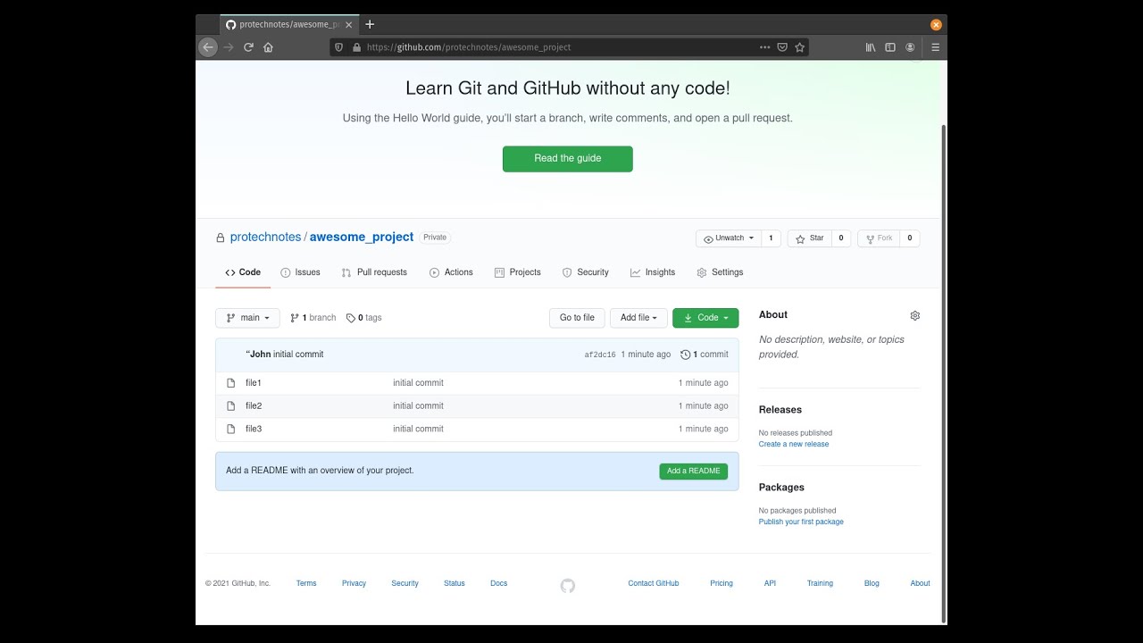Expand the green Code download dropdown

705,318
